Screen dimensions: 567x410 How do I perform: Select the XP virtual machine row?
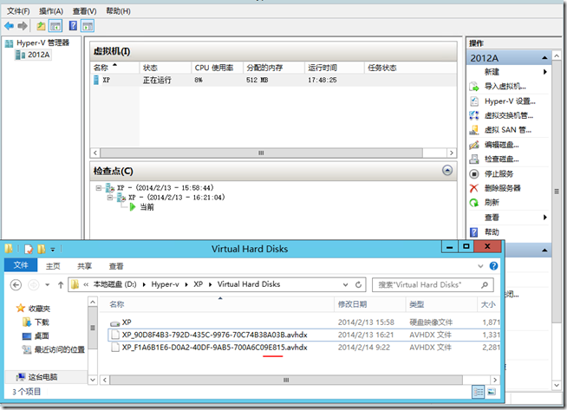[273, 80]
